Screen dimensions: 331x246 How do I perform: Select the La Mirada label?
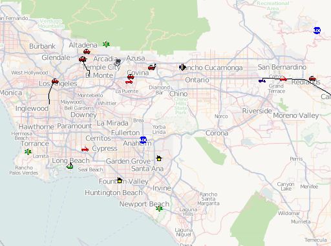[x=112, y=123]
